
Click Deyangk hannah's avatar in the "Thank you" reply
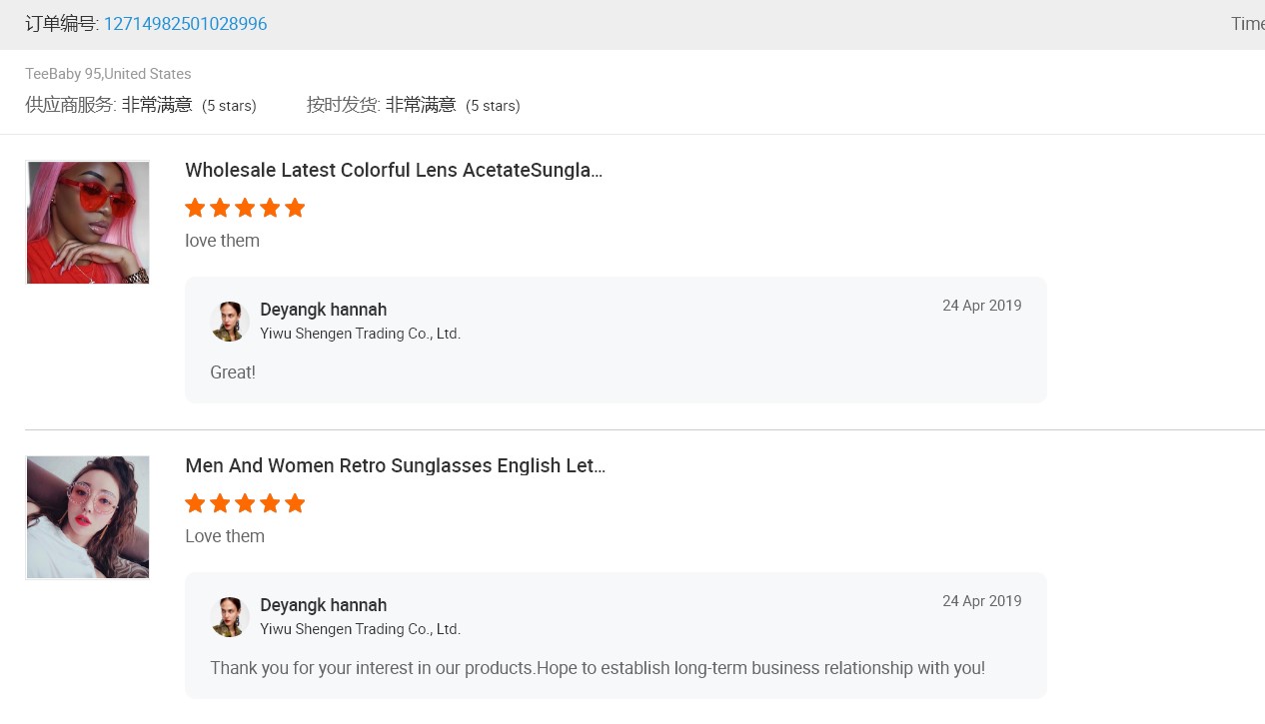(x=229, y=617)
